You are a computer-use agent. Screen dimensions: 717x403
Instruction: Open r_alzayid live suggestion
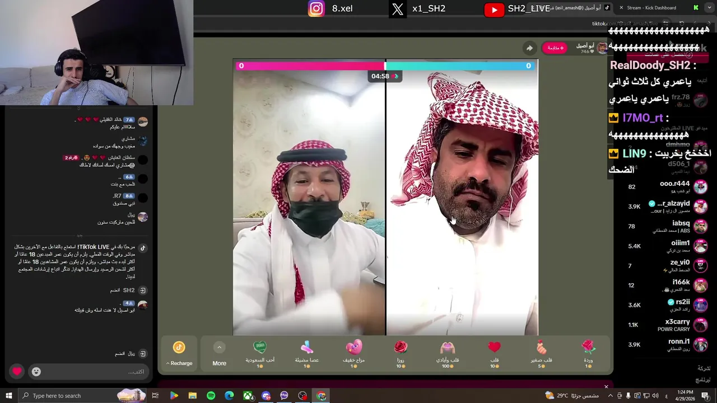[x=667, y=207]
